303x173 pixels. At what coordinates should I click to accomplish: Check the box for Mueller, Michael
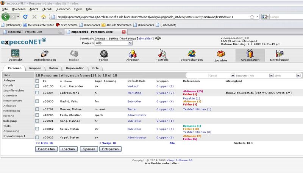coord(37,109)
